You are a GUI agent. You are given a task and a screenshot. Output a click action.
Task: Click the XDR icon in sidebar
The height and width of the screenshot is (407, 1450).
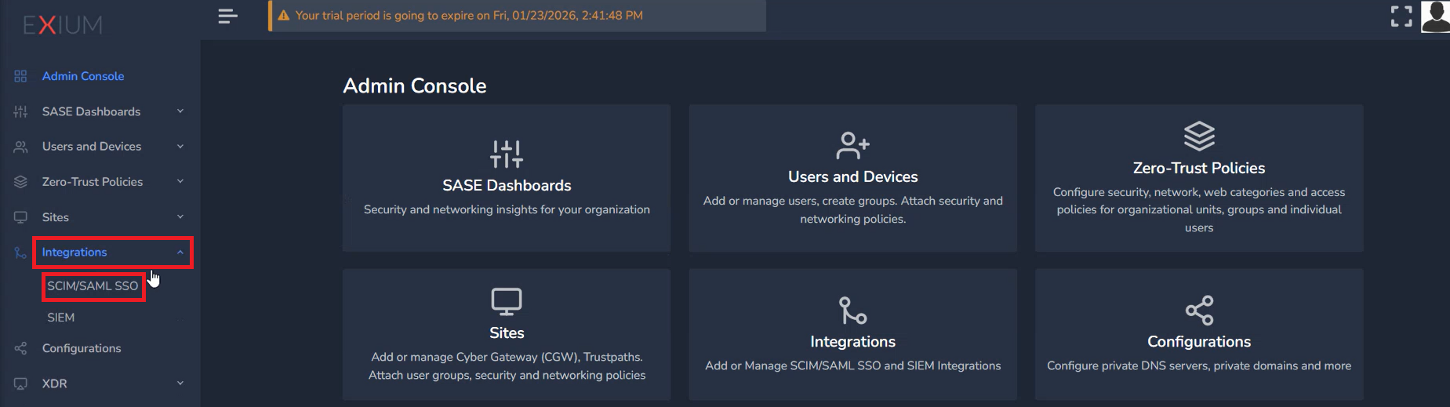pos(20,383)
